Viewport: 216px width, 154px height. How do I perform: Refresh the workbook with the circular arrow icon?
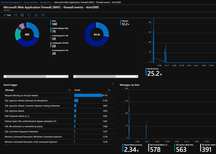tap(29, 15)
